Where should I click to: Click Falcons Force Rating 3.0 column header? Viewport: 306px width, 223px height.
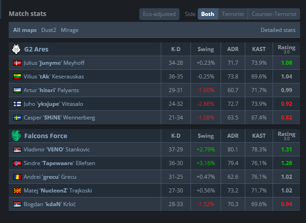286,135
